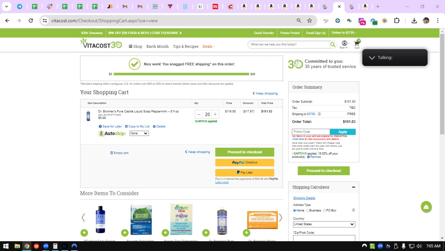Collapse the Shipping Calculator panel
The image size is (445, 251).
(x=354, y=187)
